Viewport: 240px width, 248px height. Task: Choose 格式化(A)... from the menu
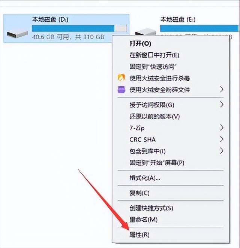[145, 178]
